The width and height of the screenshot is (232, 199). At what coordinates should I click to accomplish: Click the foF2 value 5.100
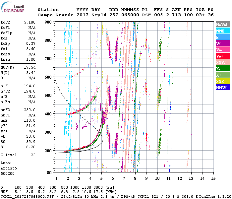pyautogui.click(x=30, y=22)
